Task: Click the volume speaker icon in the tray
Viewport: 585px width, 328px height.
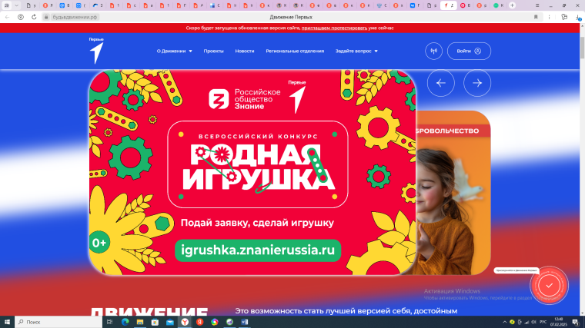Action: [x=533, y=322]
